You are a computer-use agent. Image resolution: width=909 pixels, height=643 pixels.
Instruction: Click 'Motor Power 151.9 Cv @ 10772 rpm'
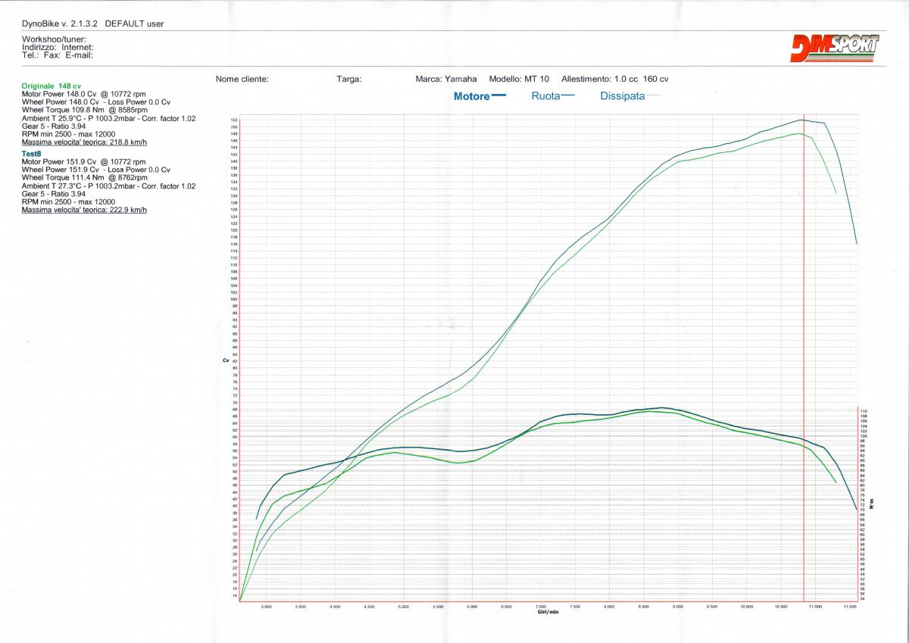84,161
